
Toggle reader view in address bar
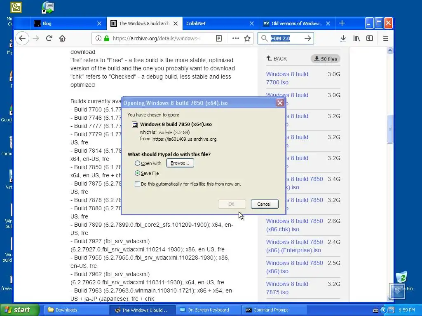219,38
